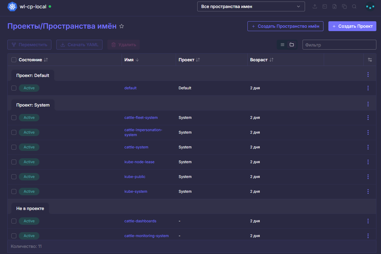Viewport: 381px width, 254px height.
Task: Sort by Проект column header
Action: pyautogui.click(x=189, y=60)
